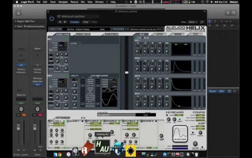The width and height of the screenshot is (252, 158).
Task: Switch to the LFO tab
Action: pos(160,34)
